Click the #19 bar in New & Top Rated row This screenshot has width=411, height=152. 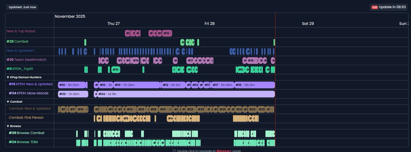(x=167, y=33)
